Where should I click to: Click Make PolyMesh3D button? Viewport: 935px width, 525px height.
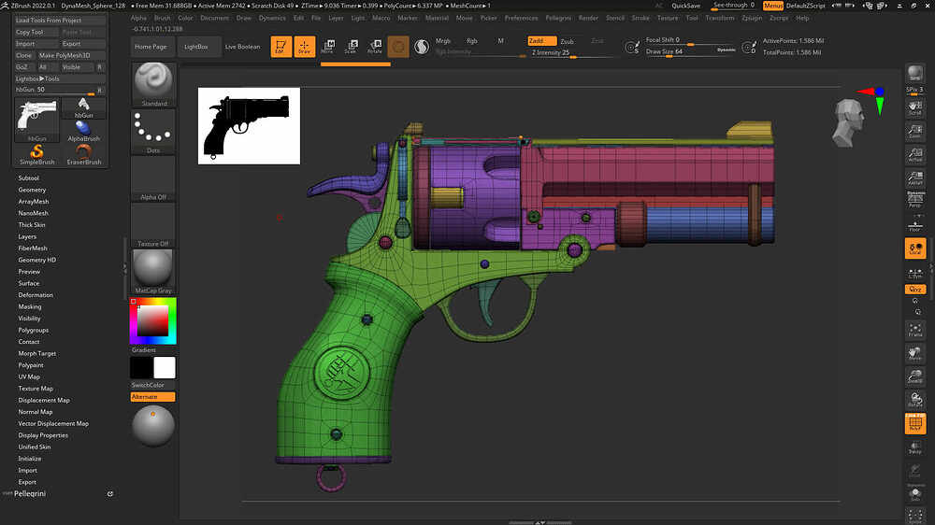(71, 55)
